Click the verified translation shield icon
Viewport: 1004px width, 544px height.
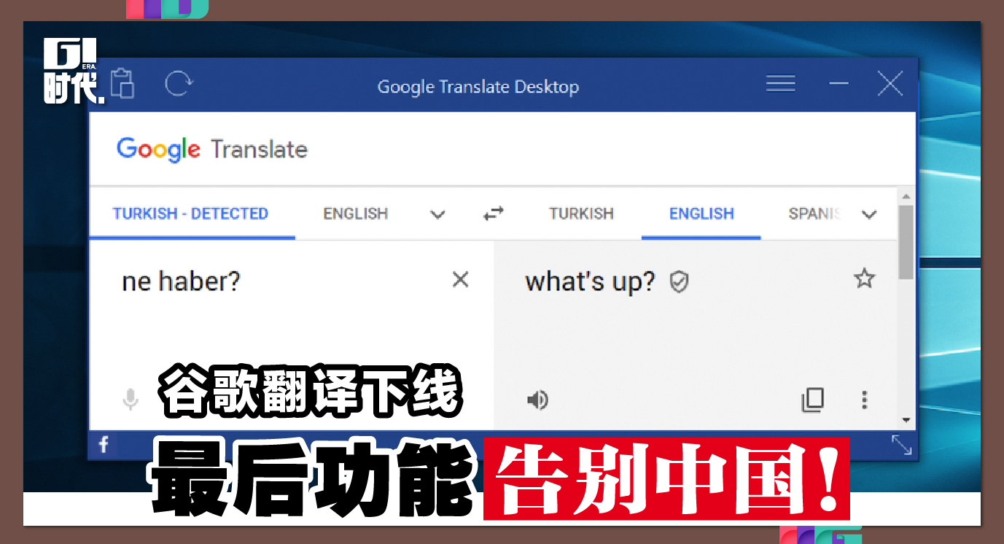679,281
